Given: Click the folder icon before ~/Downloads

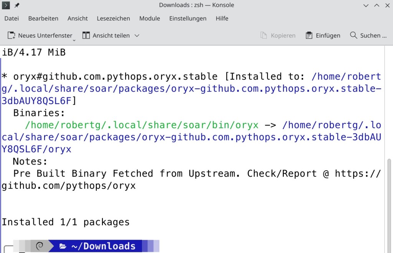Looking at the screenshot, I should (x=63, y=246).
